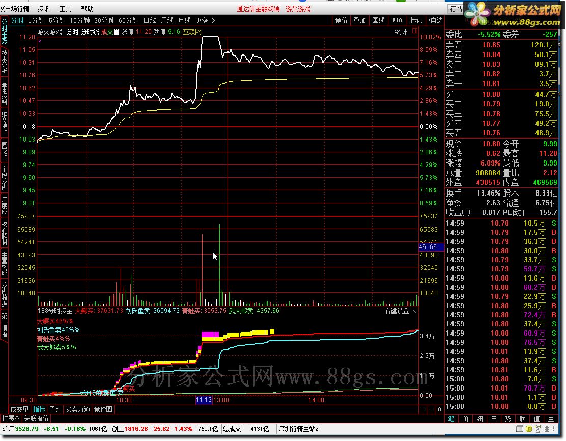Select the 联 tab in the quote panel

(522, 418)
